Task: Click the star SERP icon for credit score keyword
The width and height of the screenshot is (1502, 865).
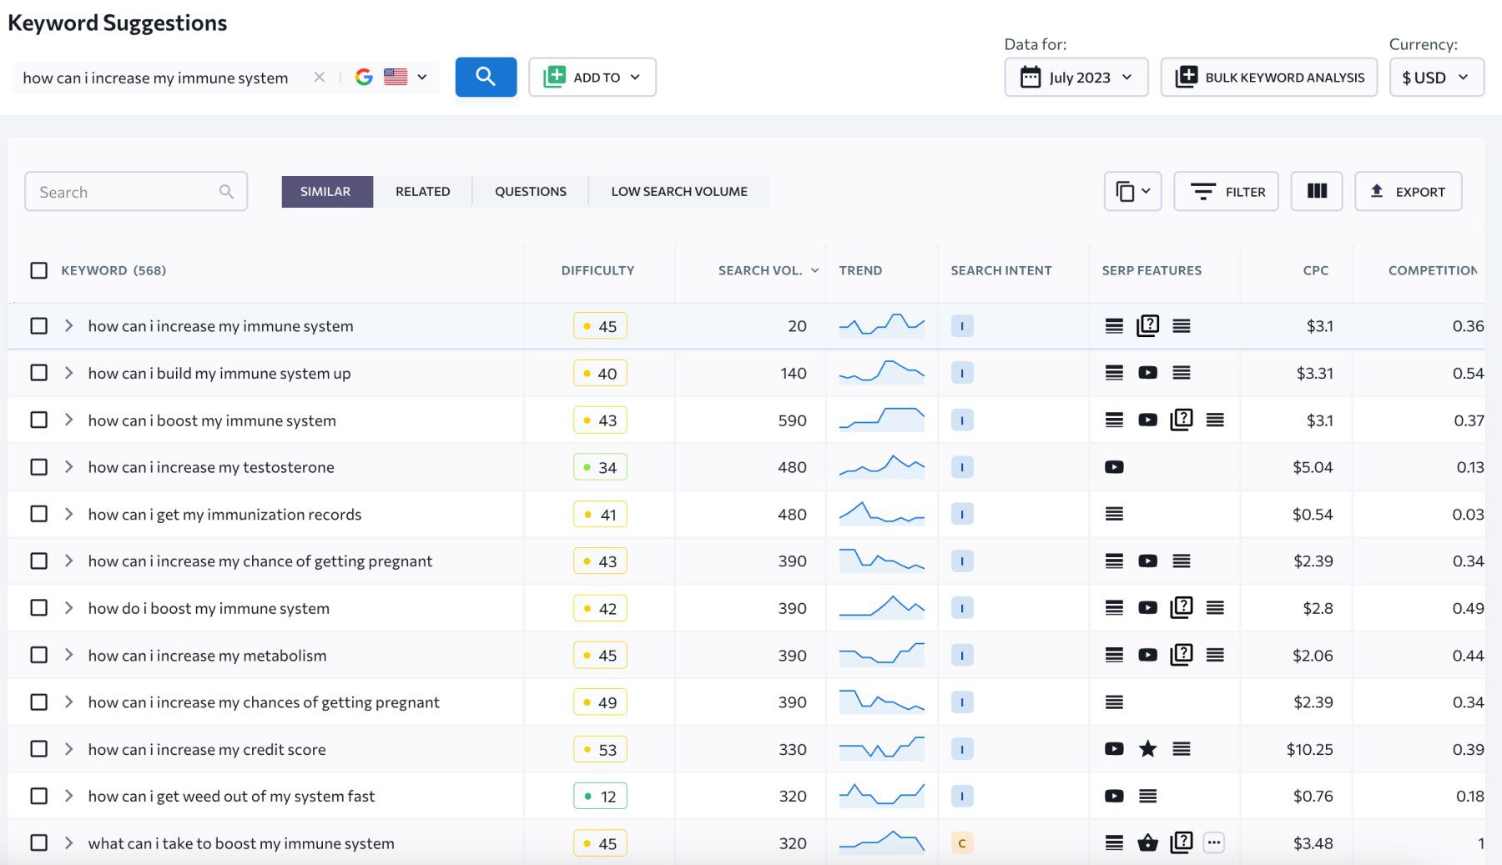Action: [1147, 748]
